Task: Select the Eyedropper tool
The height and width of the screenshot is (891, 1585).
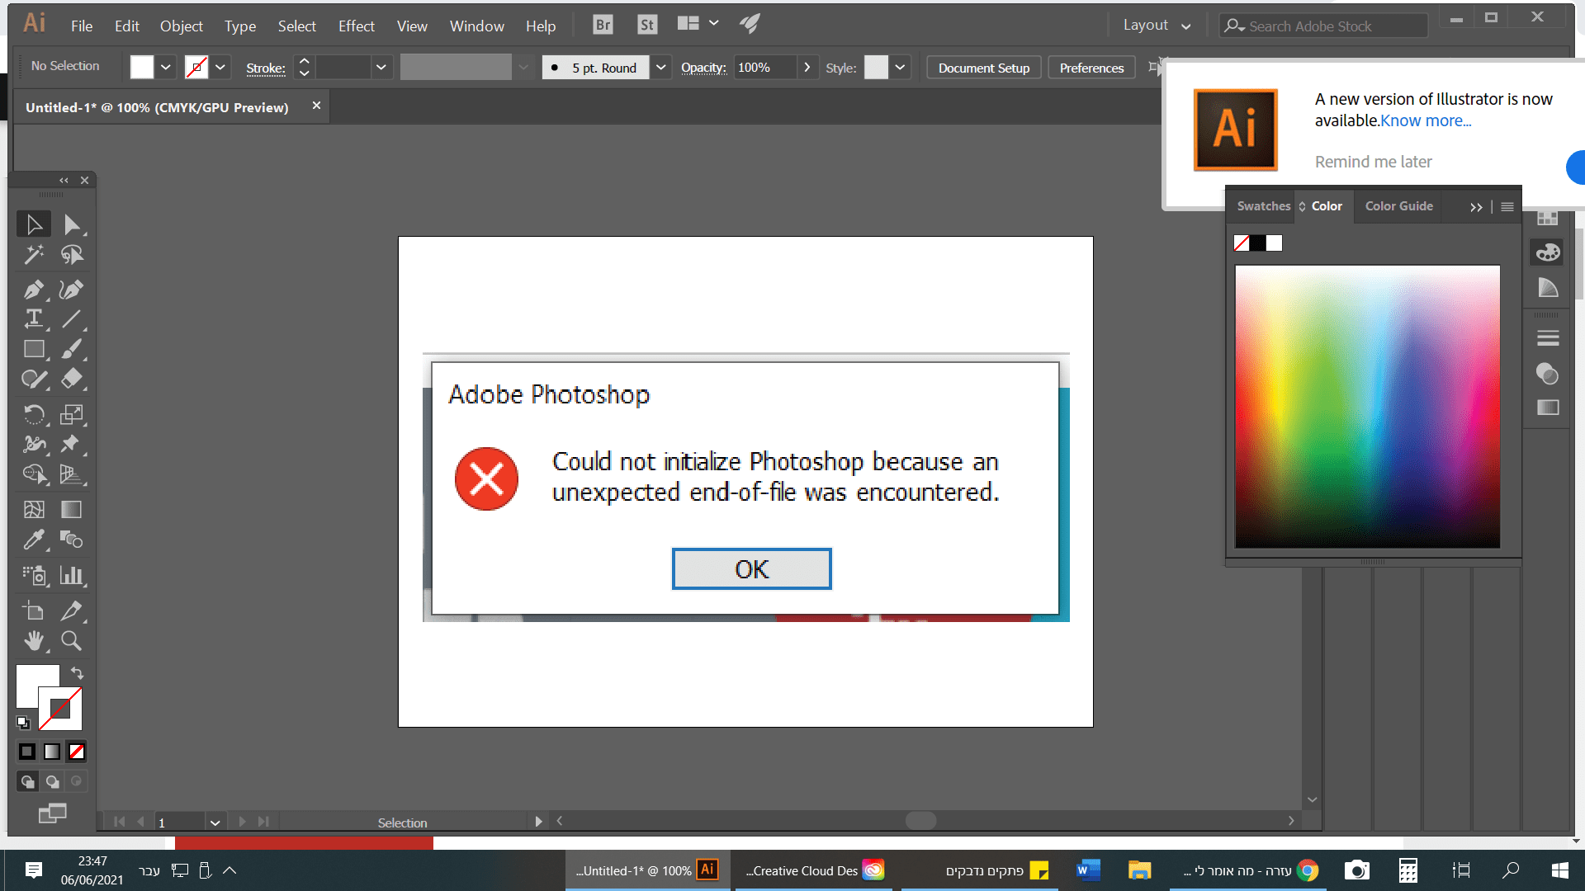Action: 33,540
